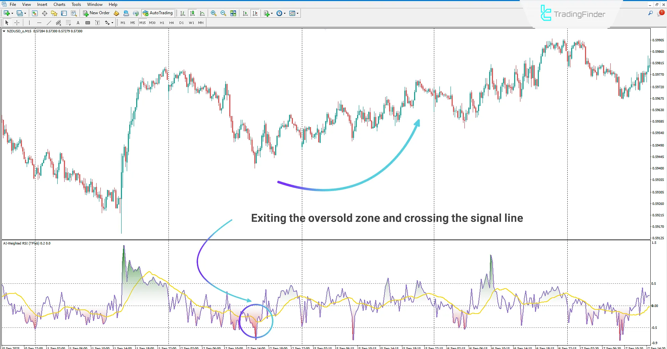Open the Charts menu
667x349 pixels.
[59, 4]
